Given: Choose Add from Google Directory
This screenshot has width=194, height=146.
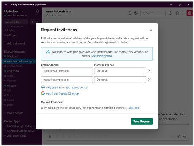Looking at the screenshot, I should click(63, 94).
